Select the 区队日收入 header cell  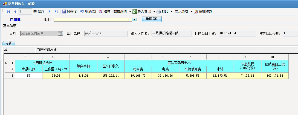tap(111, 66)
